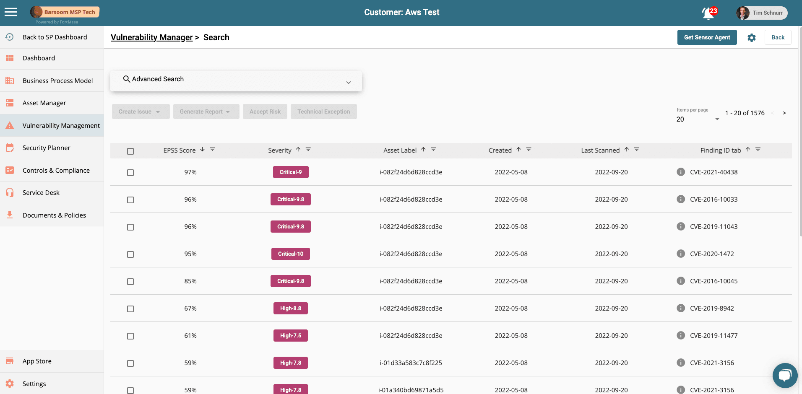Select the checkbox for the 97% EPSS row
Screen dimensions: 802x394
pos(130,173)
